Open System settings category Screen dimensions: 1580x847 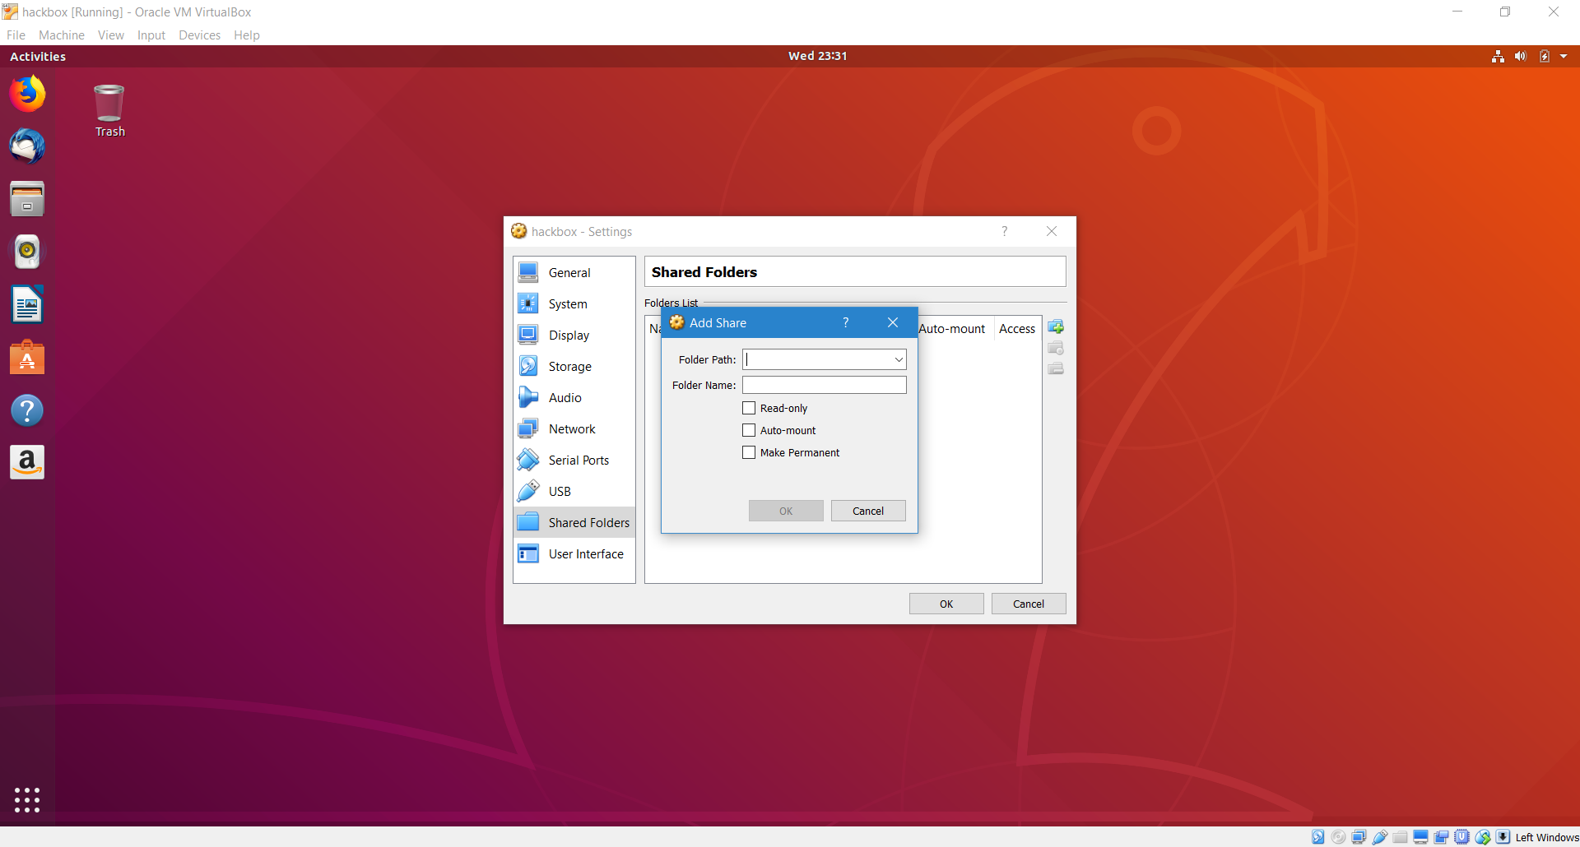point(574,303)
